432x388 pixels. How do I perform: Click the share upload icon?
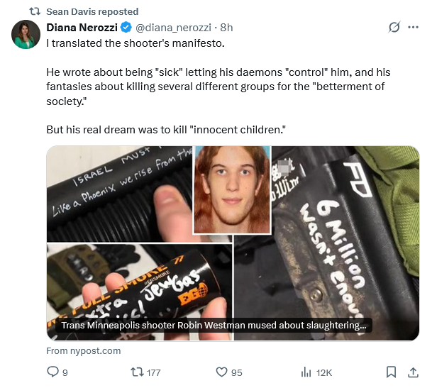tap(413, 372)
